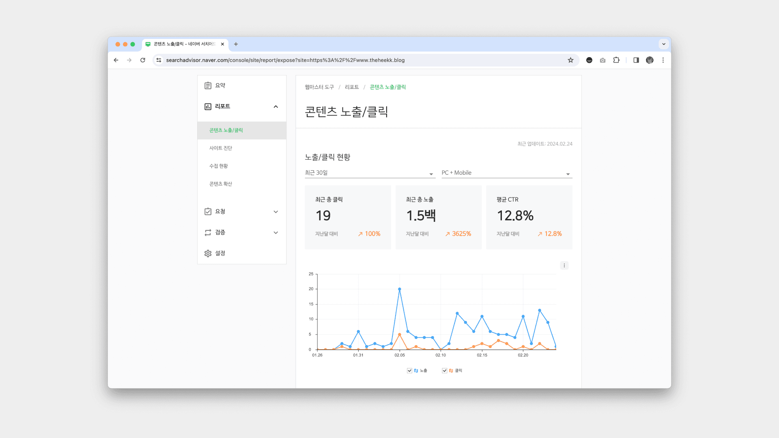Uncheck the 노출 legend checkbox

409,370
